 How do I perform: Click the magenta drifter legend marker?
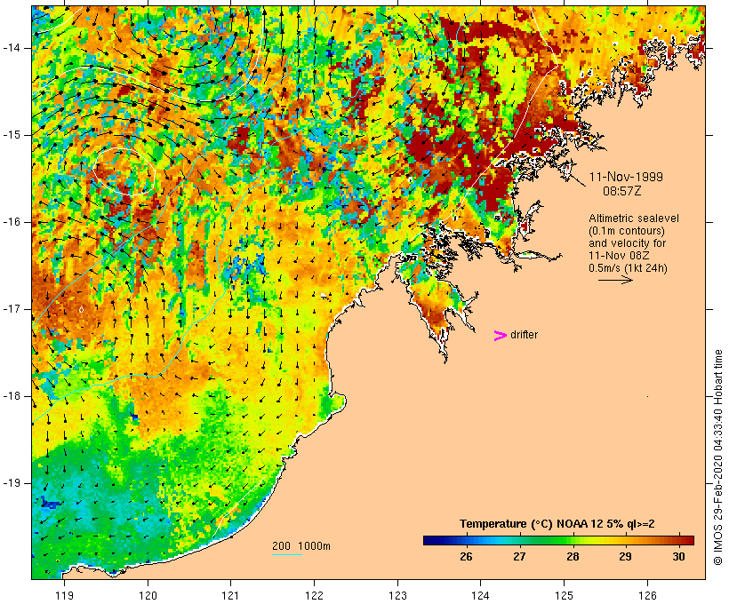tap(501, 336)
